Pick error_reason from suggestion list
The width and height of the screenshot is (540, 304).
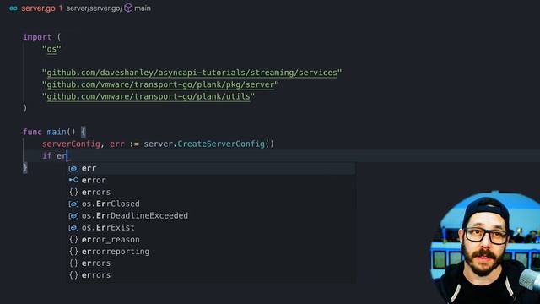coord(211,240)
